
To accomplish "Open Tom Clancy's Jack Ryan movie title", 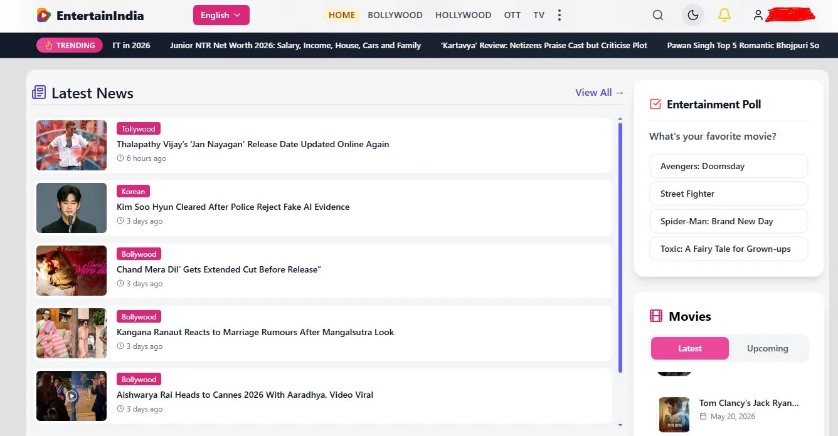I will pyautogui.click(x=749, y=403).
